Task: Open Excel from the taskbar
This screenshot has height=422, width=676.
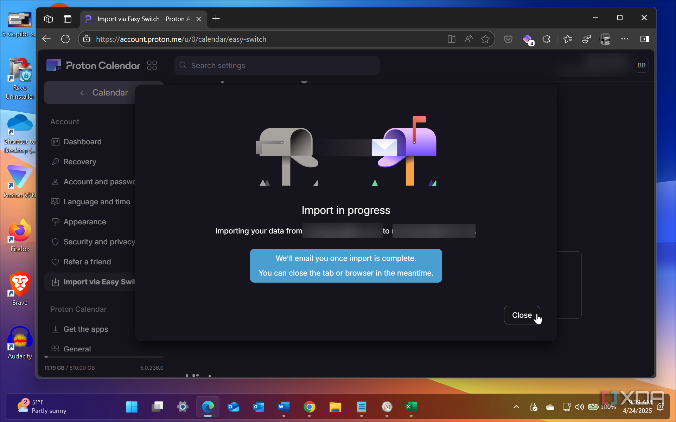Action: 411,407
